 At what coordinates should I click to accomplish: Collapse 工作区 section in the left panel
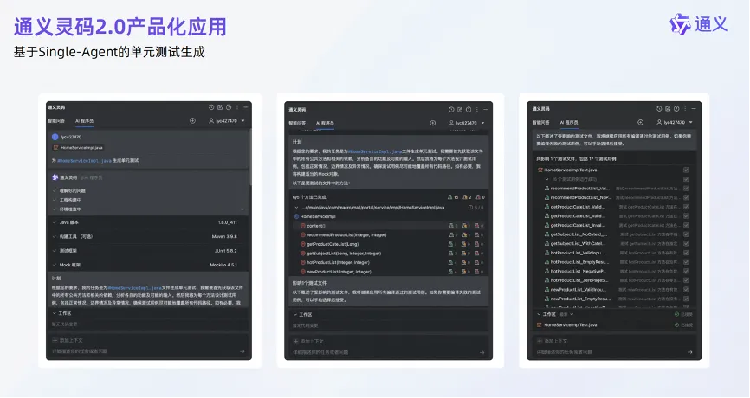coord(55,313)
